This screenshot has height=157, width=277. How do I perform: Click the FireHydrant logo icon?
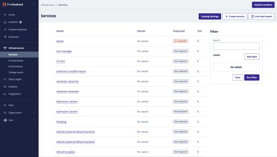click(x=4, y=4)
